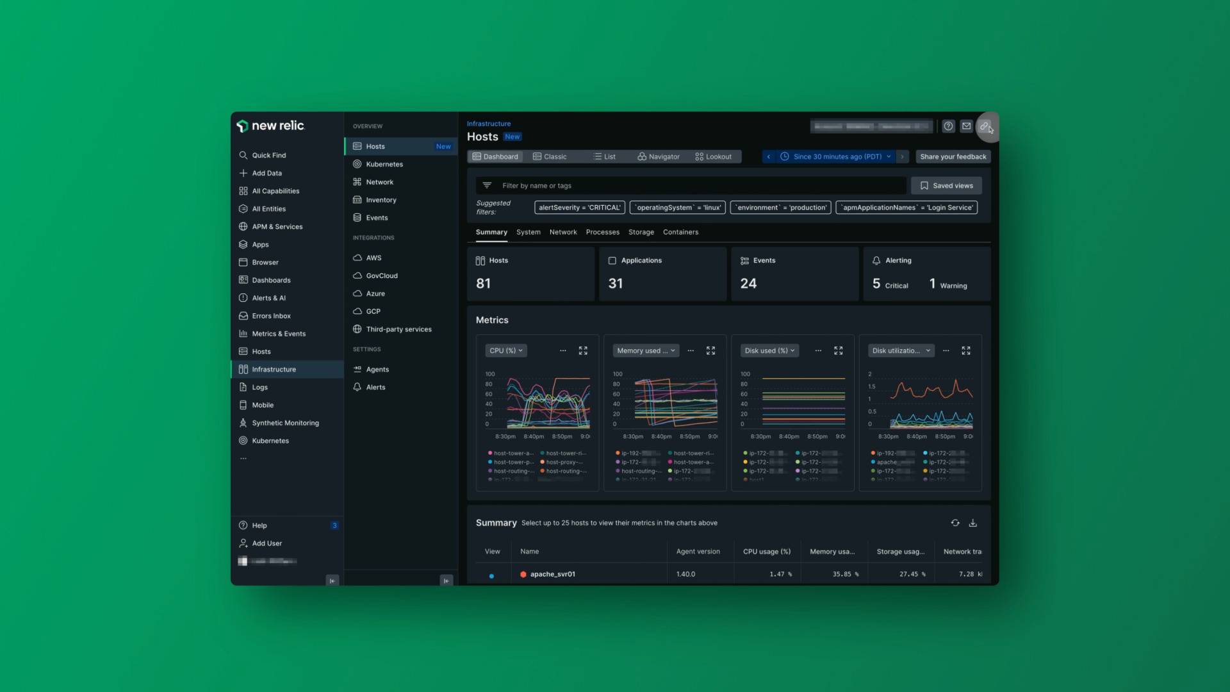1230x692 pixels.
Task: Click the New Relic logo
Action: (270, 126)
